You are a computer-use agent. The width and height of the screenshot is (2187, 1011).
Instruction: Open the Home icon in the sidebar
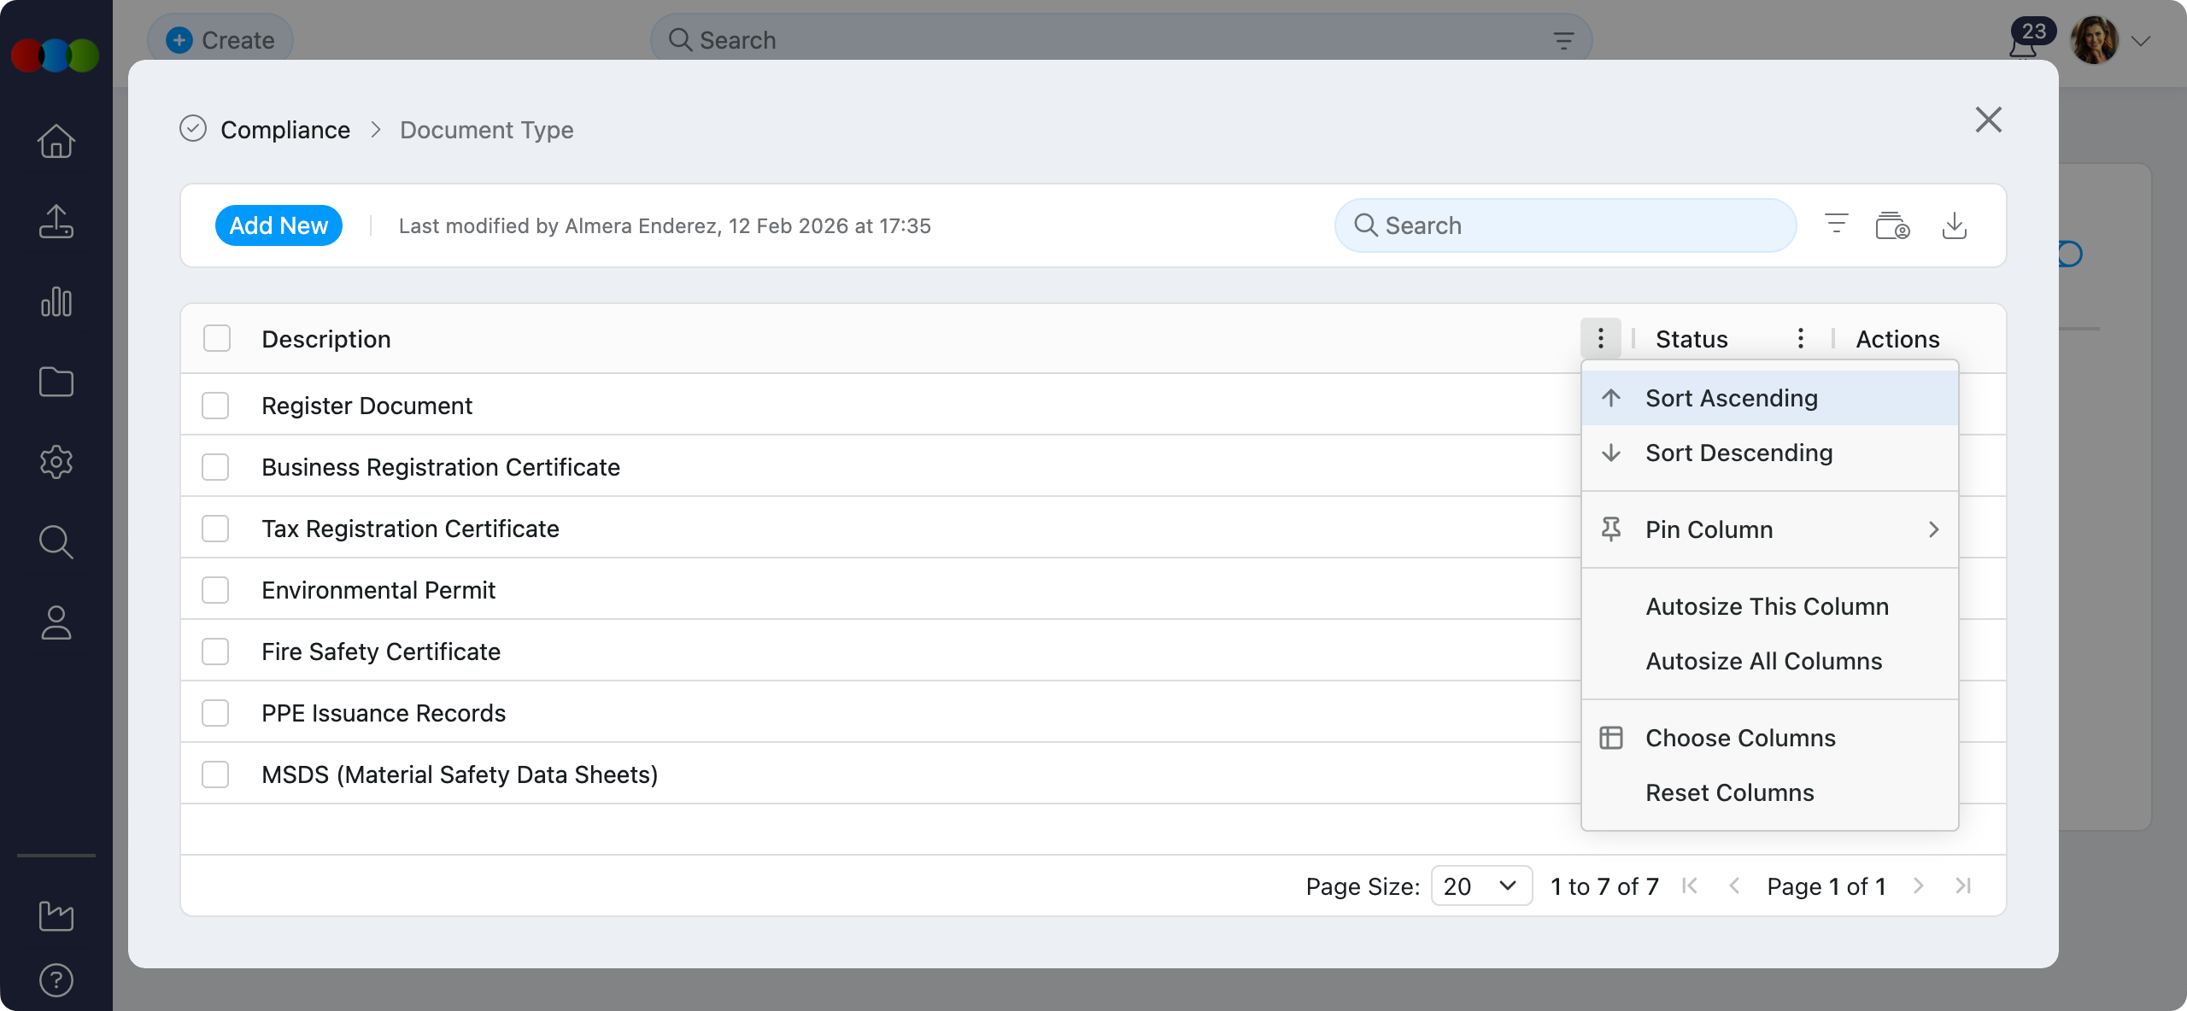click(x=56, y=141)
